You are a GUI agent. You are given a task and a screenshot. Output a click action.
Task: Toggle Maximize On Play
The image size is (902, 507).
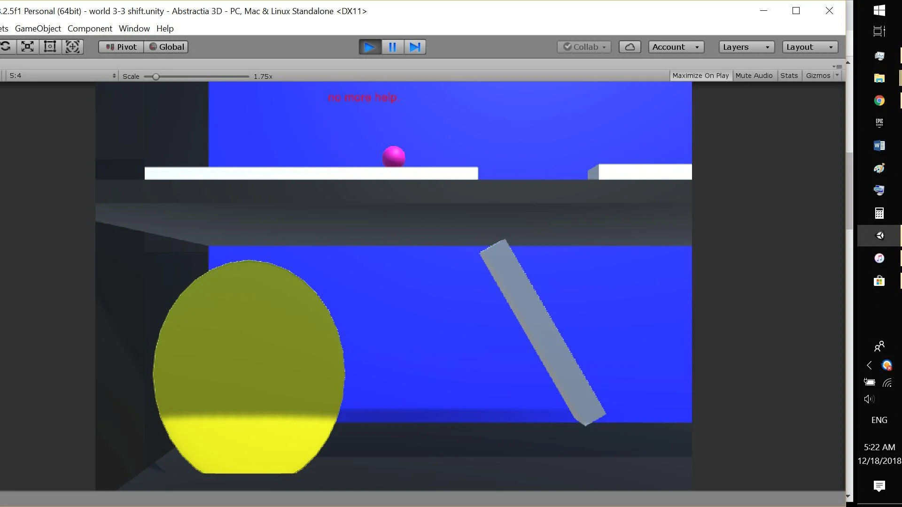700,76
